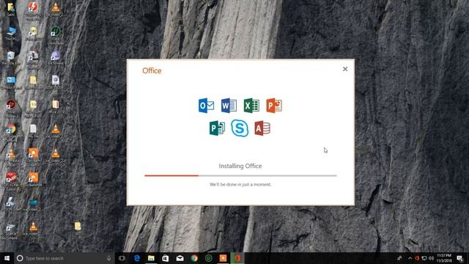
Task: Open the People icon in system tray
Action: coord(399,258)
